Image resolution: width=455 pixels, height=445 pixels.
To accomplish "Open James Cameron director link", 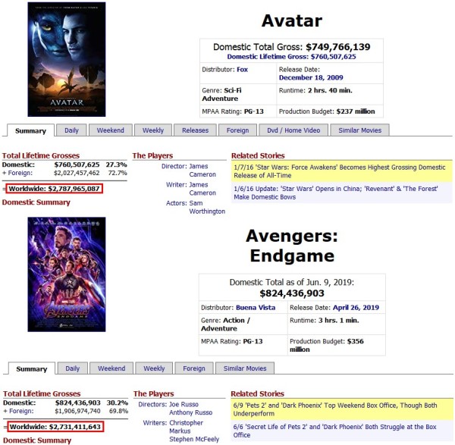I will point(202,171).
